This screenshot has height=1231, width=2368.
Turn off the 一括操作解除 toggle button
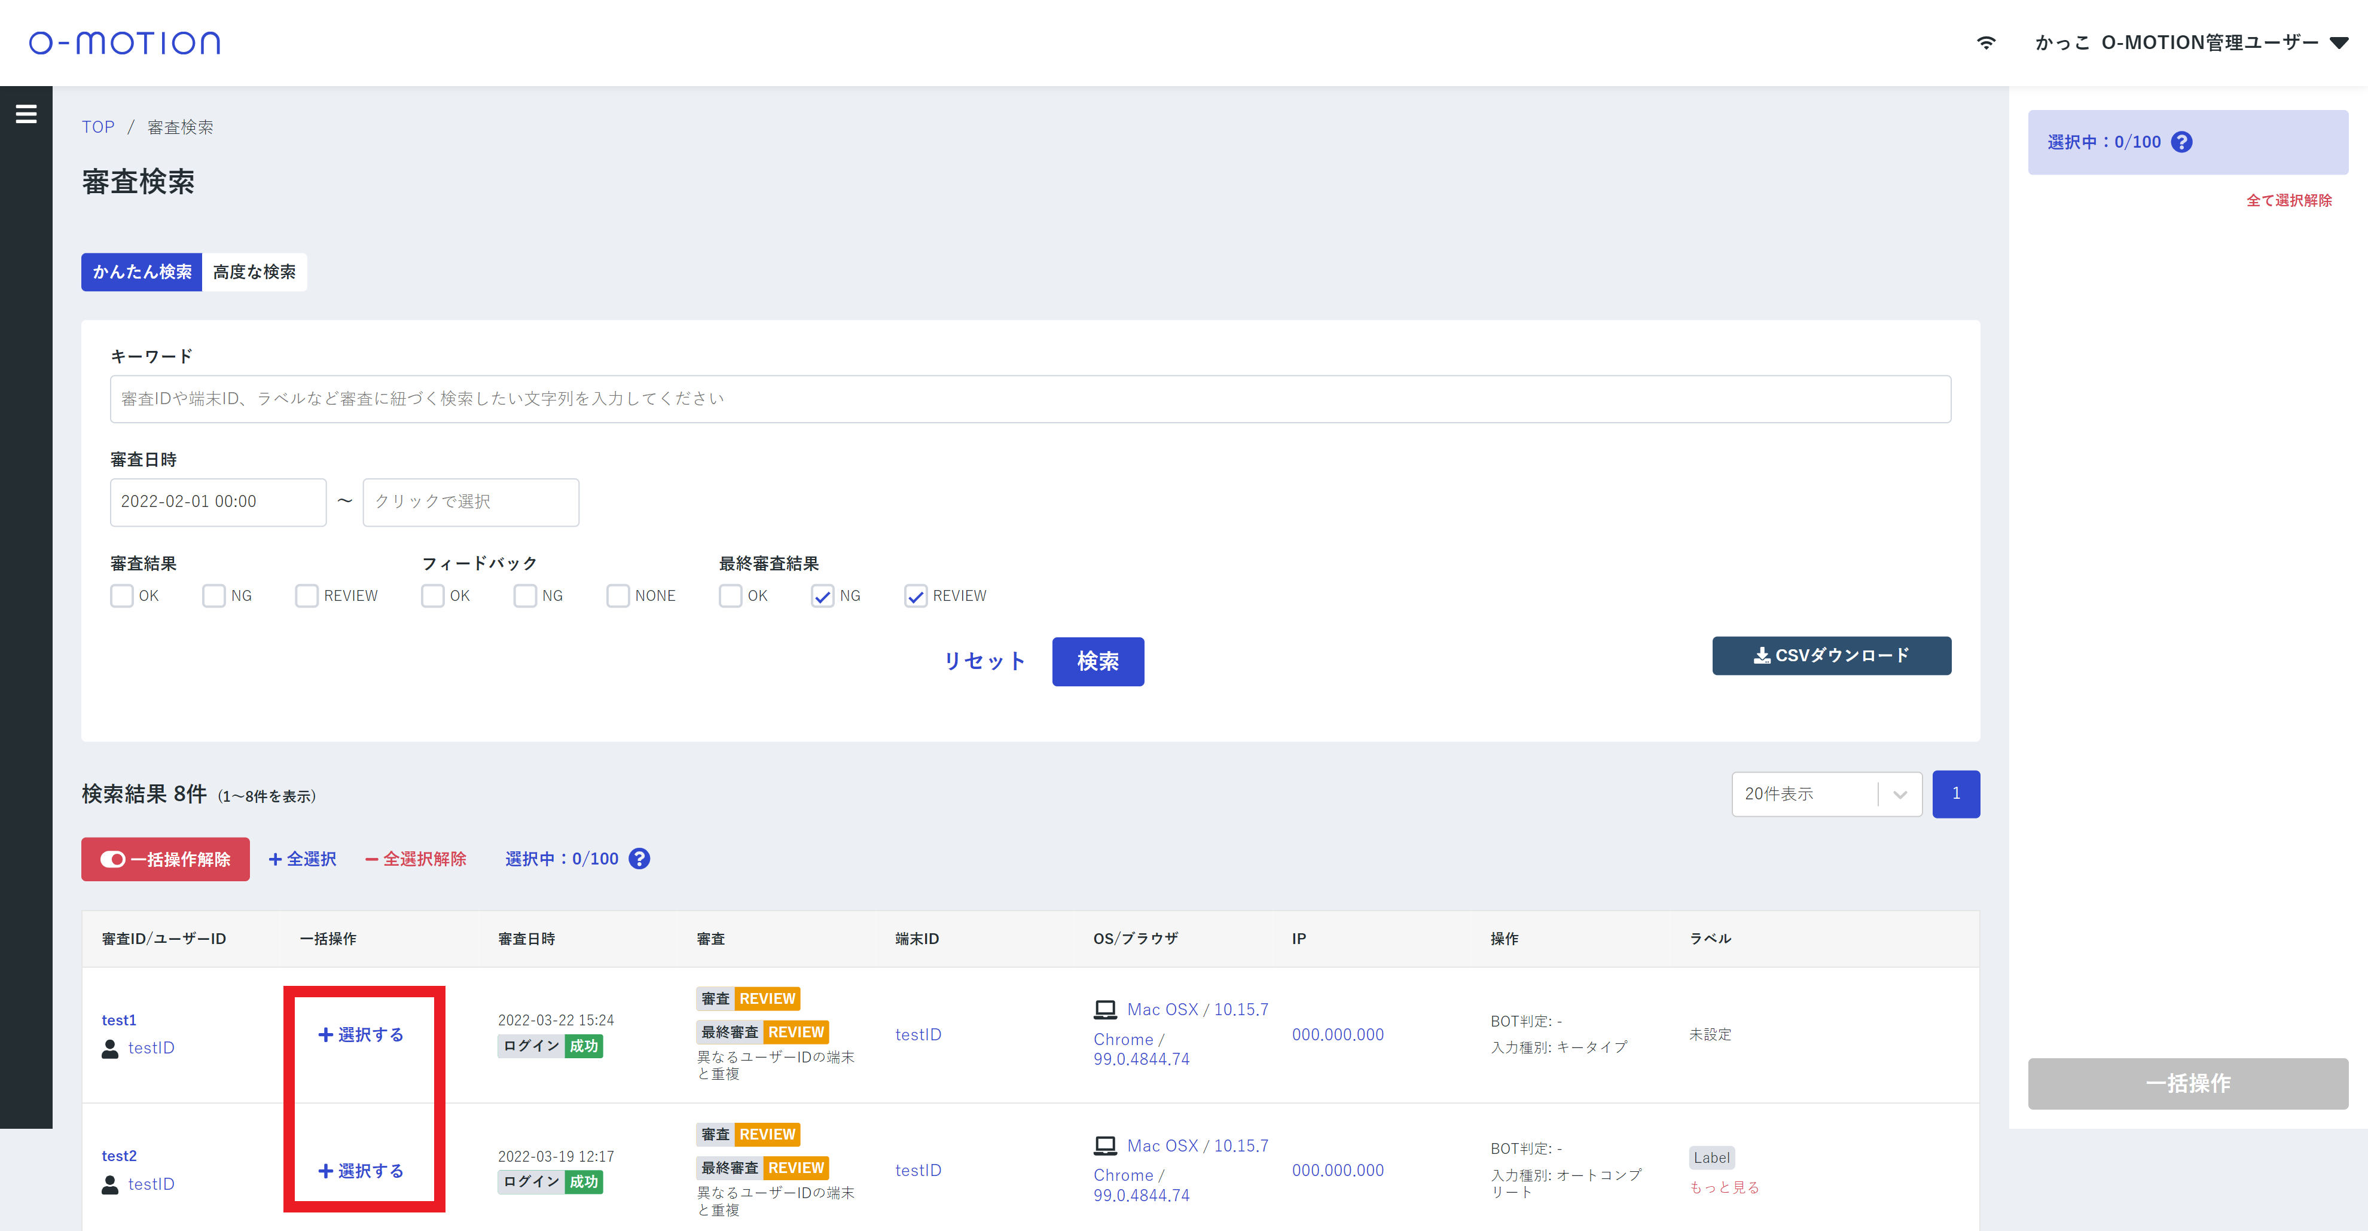pyautogui.click(x=166, y=859)
